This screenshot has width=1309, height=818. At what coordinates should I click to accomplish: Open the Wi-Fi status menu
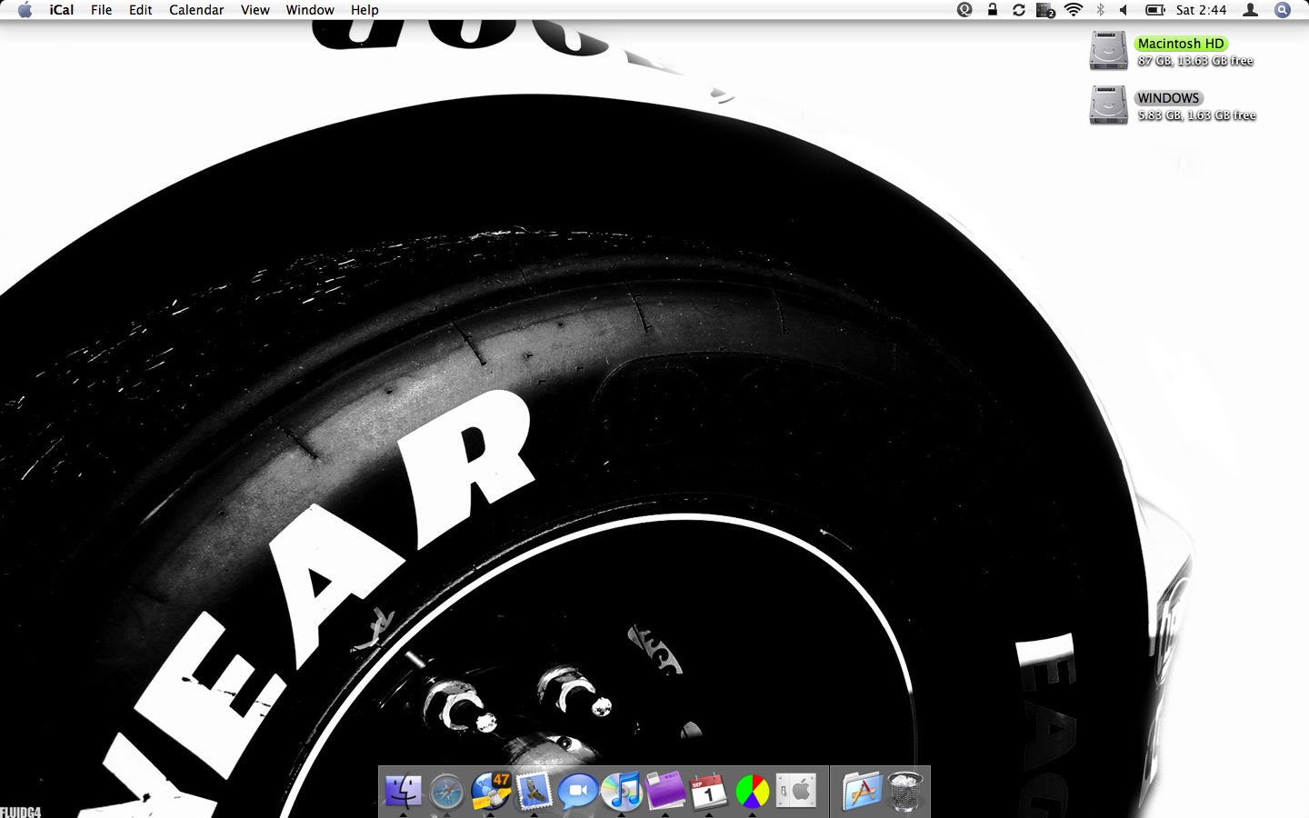pos(1074,10)
